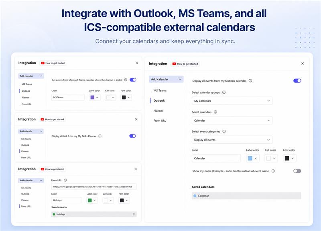Click YouTube icon in MS Teams integration panel
321x231 pixels.
coord(43,63)
